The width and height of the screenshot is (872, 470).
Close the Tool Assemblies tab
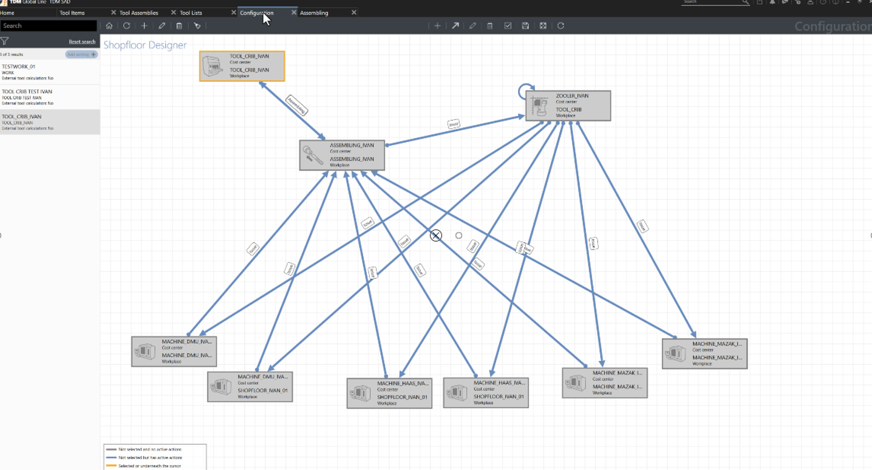[173, 13]
